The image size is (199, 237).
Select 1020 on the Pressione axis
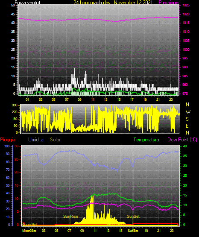click(x=186, y=14)
